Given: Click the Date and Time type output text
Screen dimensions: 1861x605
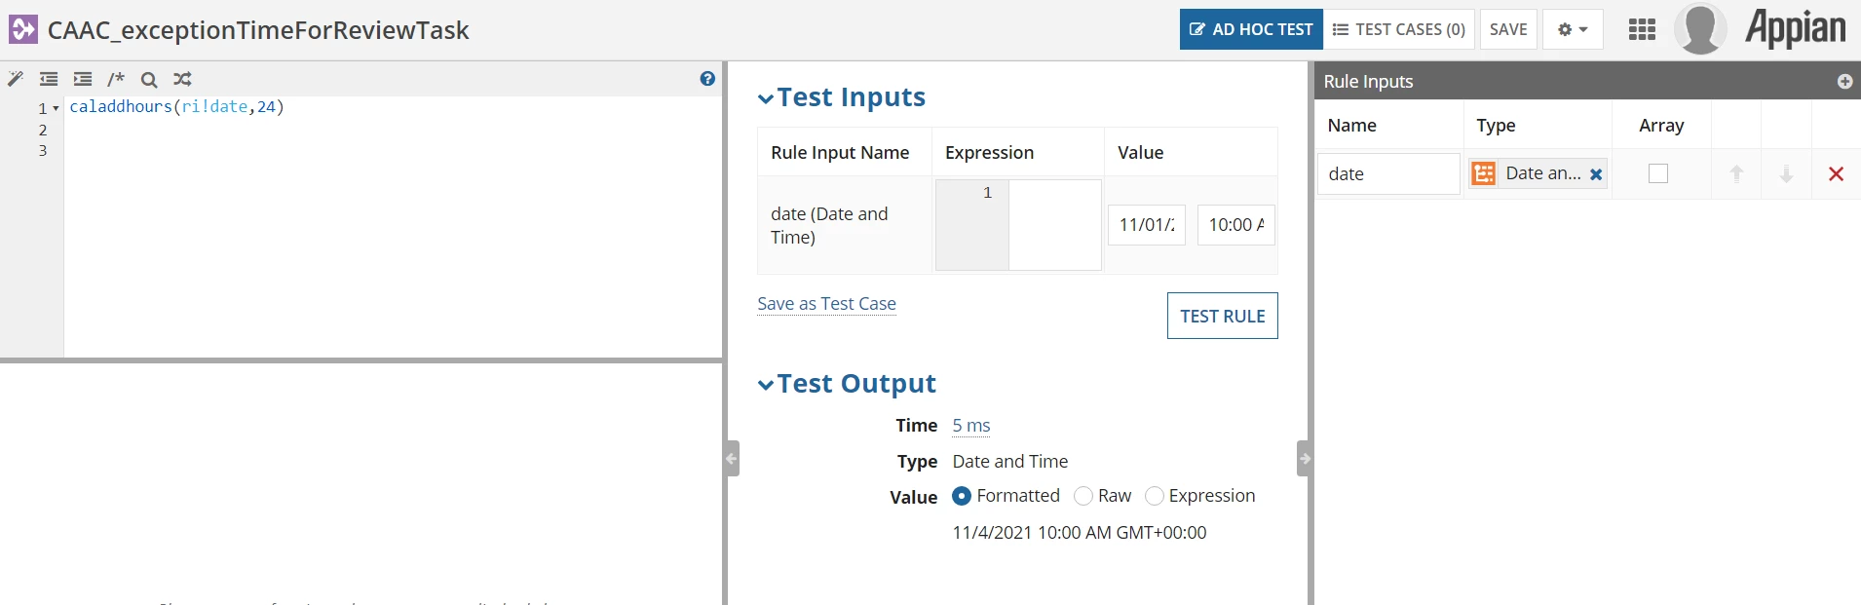Looking at the screenshot, I should coord(1009,462).
